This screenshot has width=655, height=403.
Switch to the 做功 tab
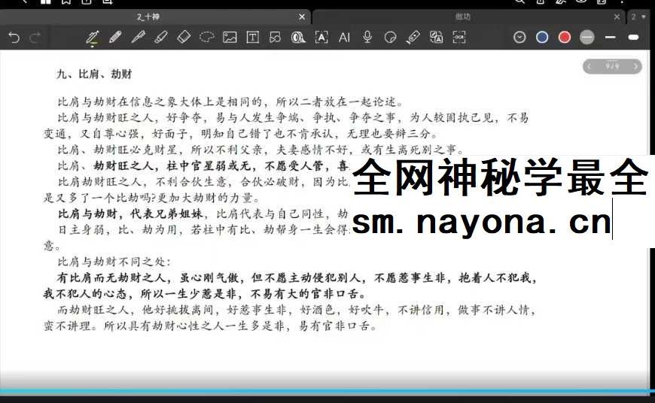[x=462, y=17]
